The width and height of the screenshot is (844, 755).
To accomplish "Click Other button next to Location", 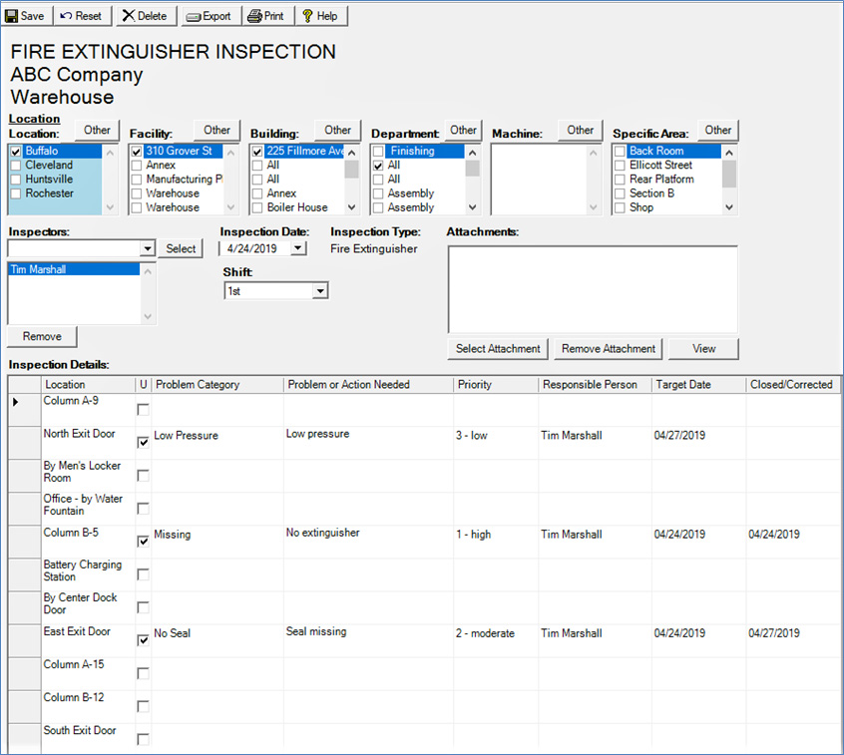I will [x=97, y=131].
